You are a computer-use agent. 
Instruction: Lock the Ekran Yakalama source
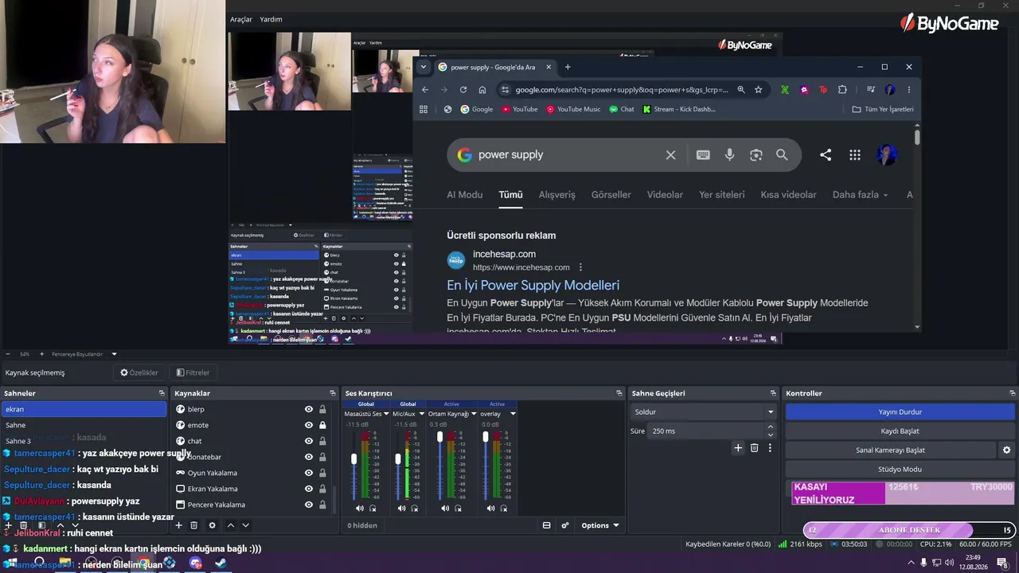(322, 489)
